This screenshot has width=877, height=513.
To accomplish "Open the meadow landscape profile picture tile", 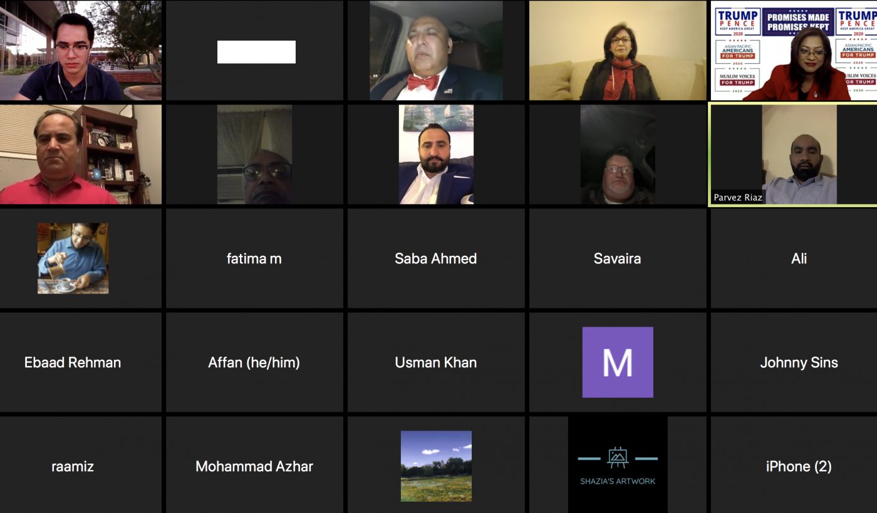I will point(436,465).
